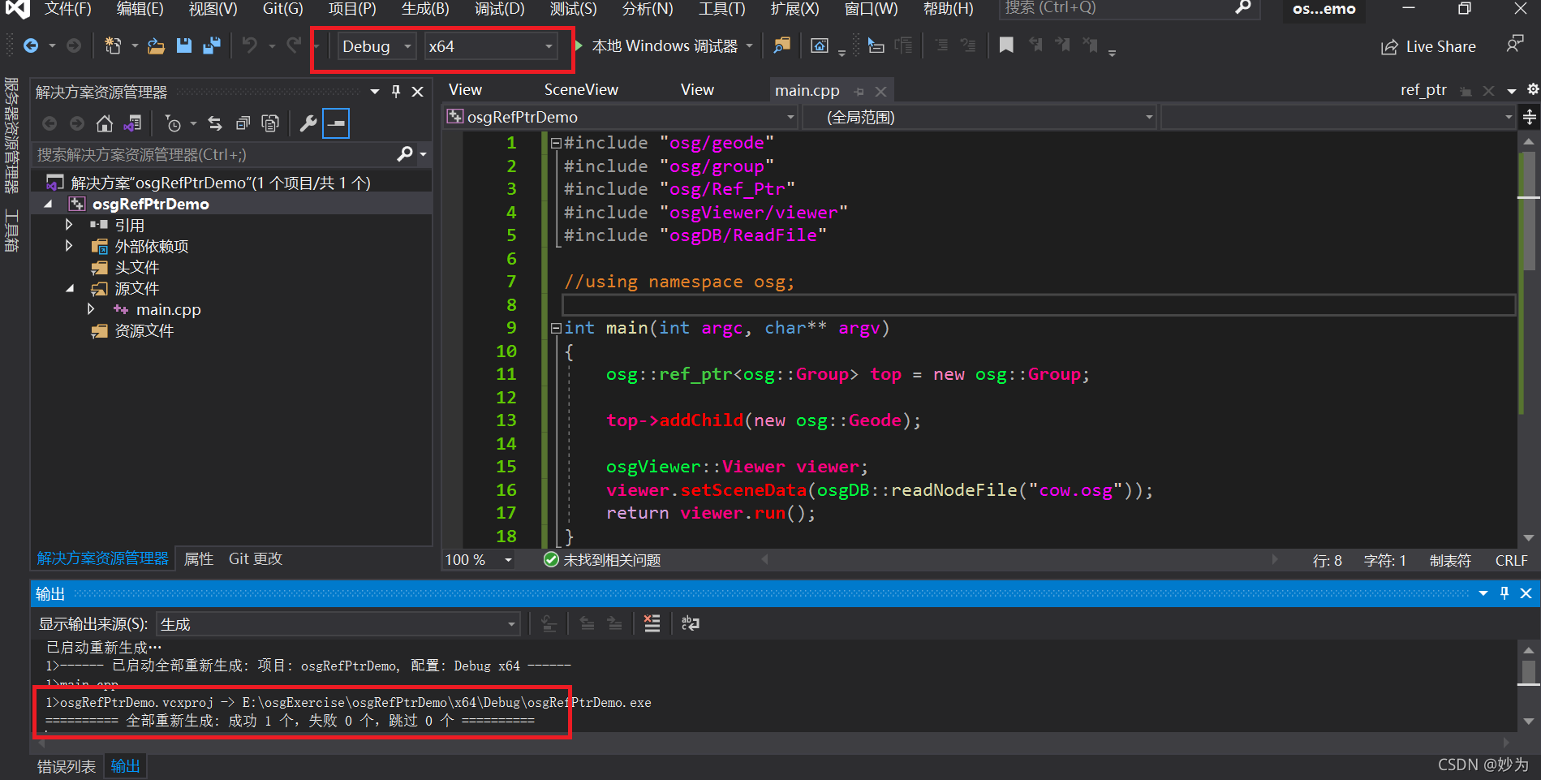Click the Solution Explorer home icon

click(x=104, y=123)
